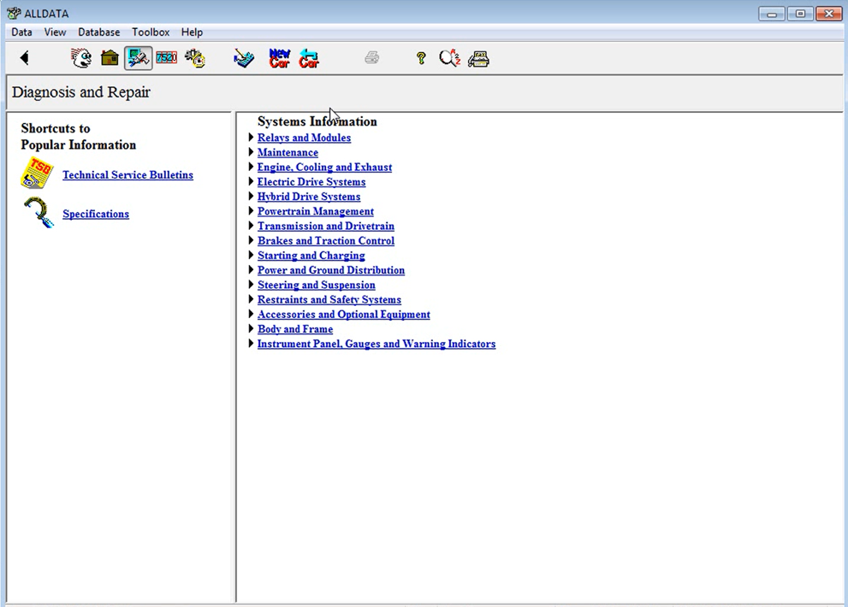Open the Accessories and Optional Equipment link
848x607 pixels.
(344, 314)
